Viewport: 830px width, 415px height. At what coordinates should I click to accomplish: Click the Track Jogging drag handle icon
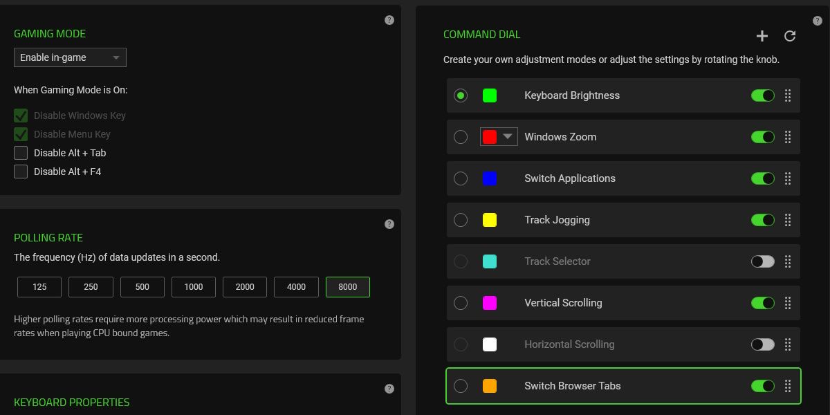pos(788,220)
